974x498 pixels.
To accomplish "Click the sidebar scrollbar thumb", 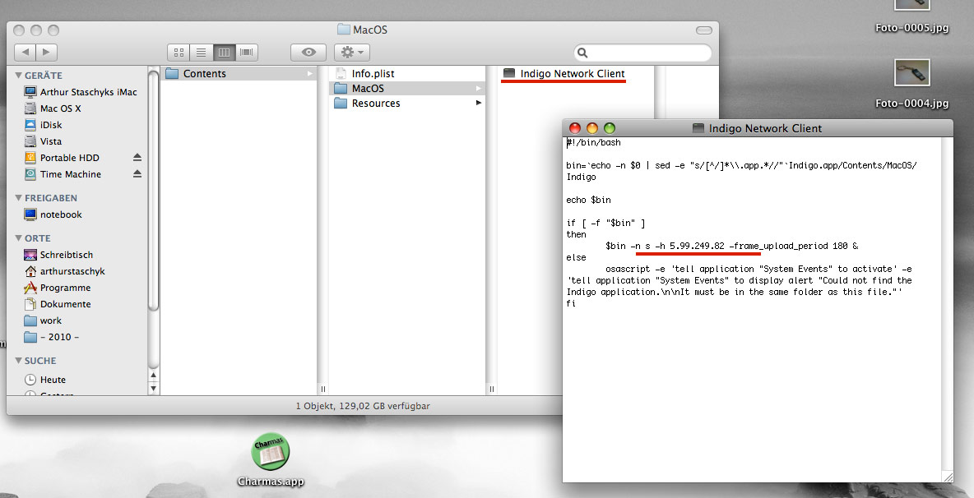I will 154,189.
